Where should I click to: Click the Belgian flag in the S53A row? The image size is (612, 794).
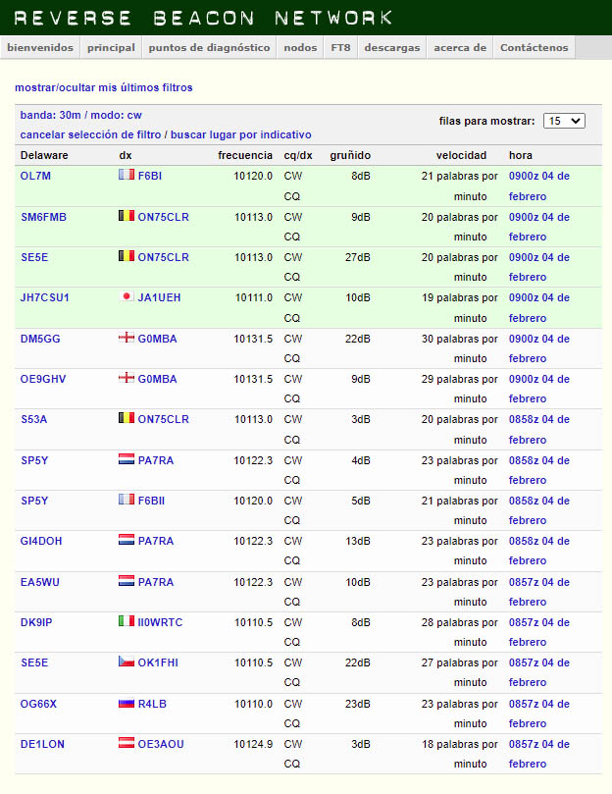point(126,419)
